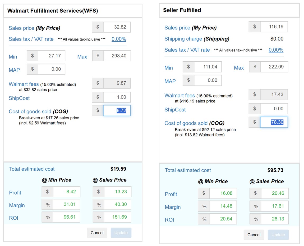
Task: Select the Seller Fulfilled Walmart fees field 17.43
Action: 274,95
